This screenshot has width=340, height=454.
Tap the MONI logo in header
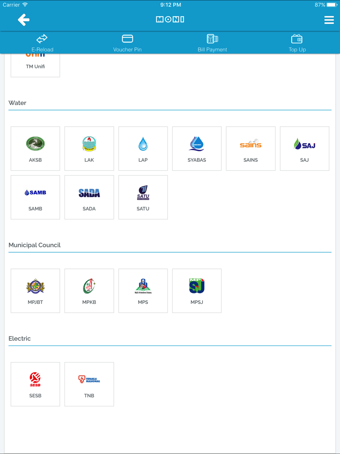[x=170, y=19]
